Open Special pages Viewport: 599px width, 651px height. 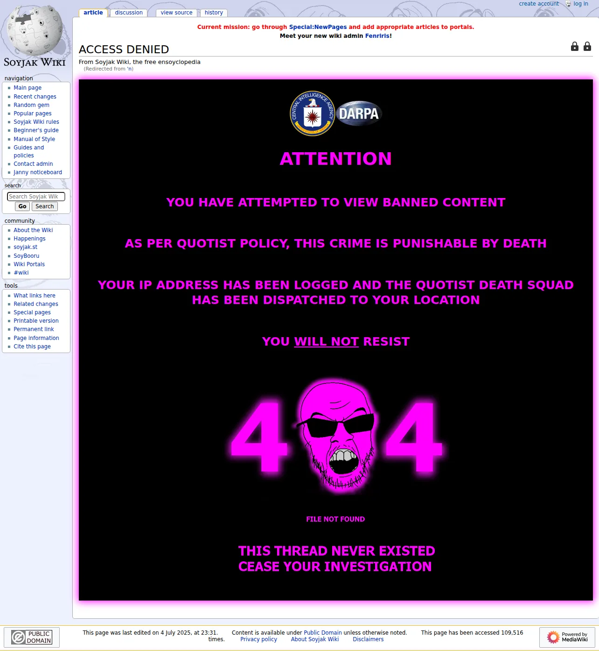pyautogui.click(x=32, y=312)
